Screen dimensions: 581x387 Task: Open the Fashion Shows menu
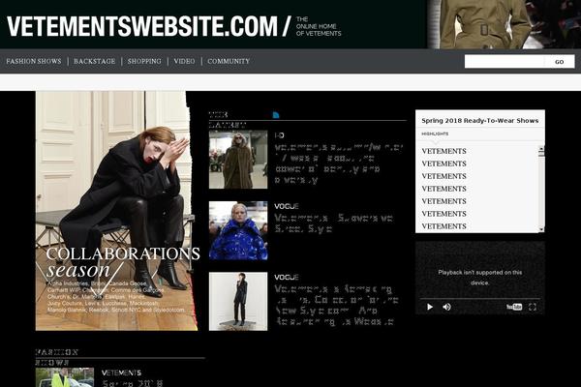[x=34, y=61]
